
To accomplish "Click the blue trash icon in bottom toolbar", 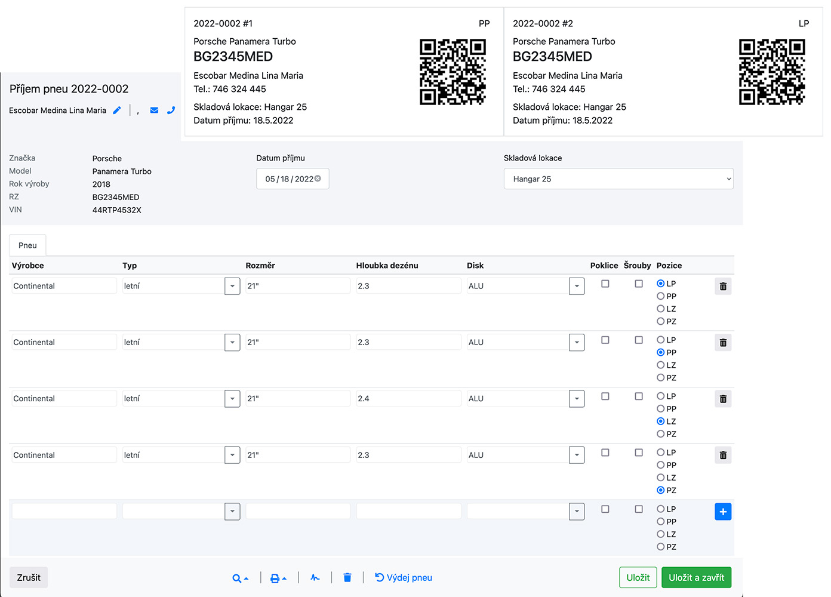I will 347,577.
